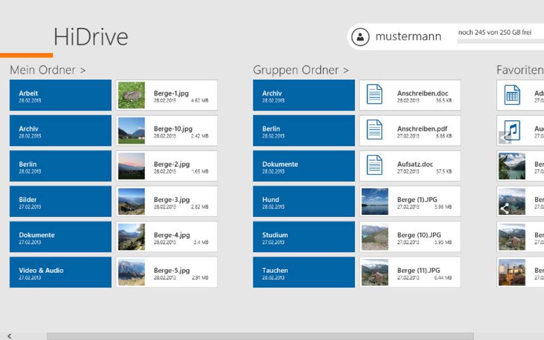
Task: Expand the Gruppen Ordner section header
Action: pos(301,70)
